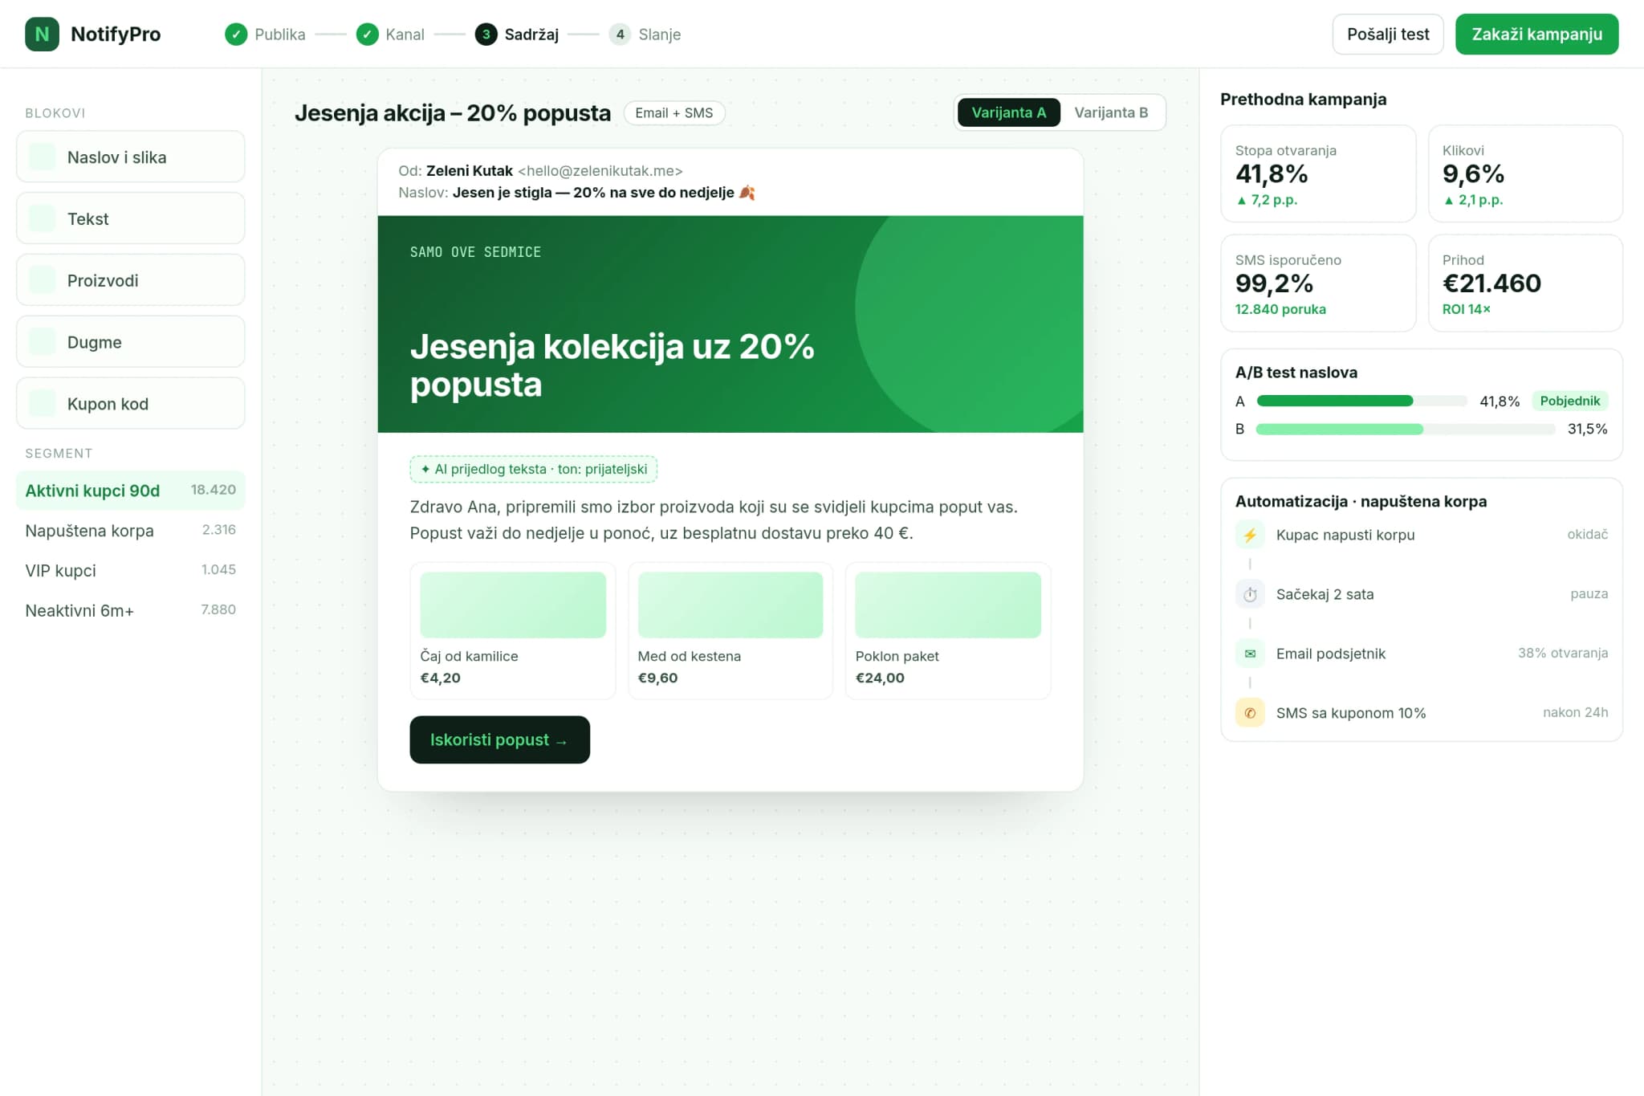The height and width of the screenshot is (1096, 1644).
Task: Click the phone icon for SMS sa kuponom
Action: [x=1250, y=713]
